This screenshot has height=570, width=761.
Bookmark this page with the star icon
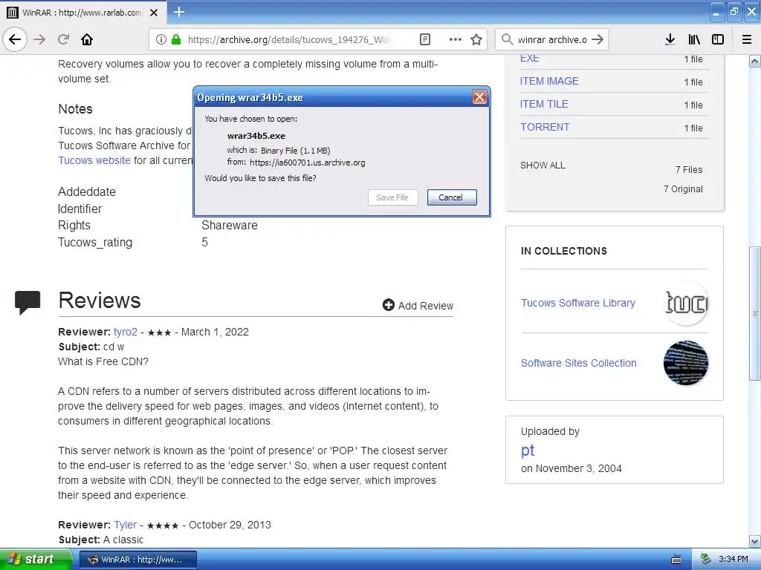coord(476,39)
